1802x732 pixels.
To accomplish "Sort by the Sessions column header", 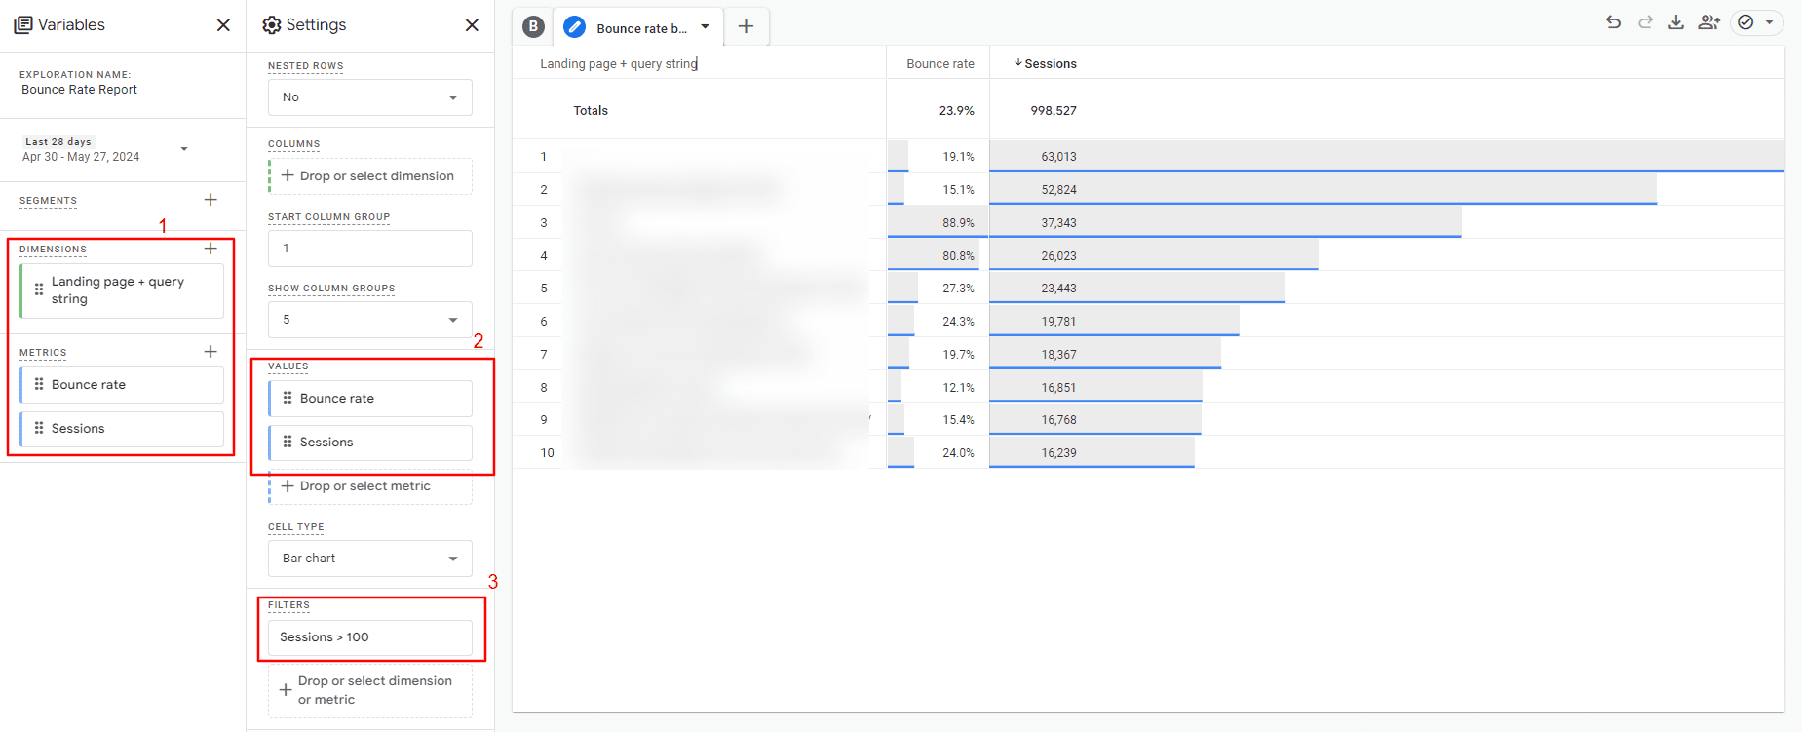I will click(x=1050, y=64).
